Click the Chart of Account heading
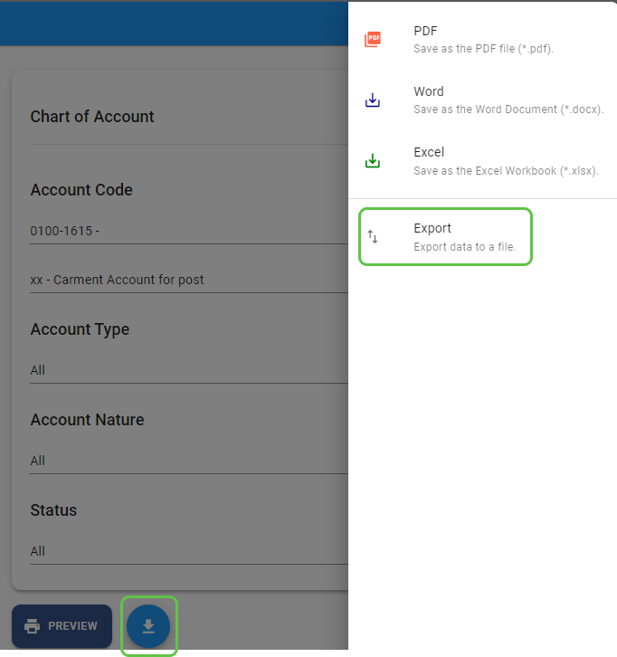Viewport: 617px width, 657px height. click(92, 117)
